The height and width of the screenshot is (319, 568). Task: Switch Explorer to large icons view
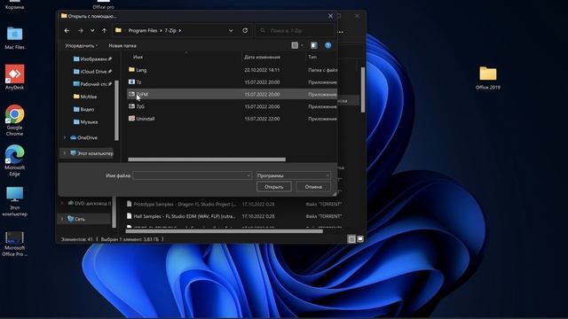tap(360, 239)
